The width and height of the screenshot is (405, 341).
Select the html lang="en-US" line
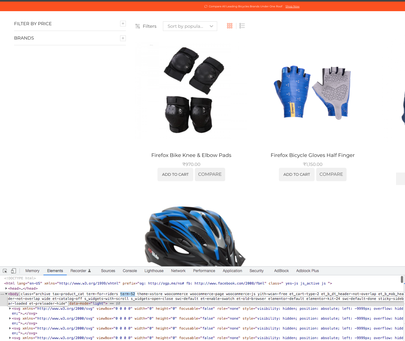[x=168, y=283]
